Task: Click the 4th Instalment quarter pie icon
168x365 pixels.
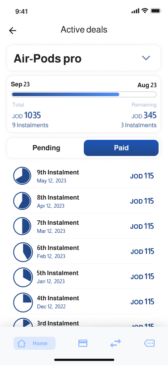Action: (22, 302)
